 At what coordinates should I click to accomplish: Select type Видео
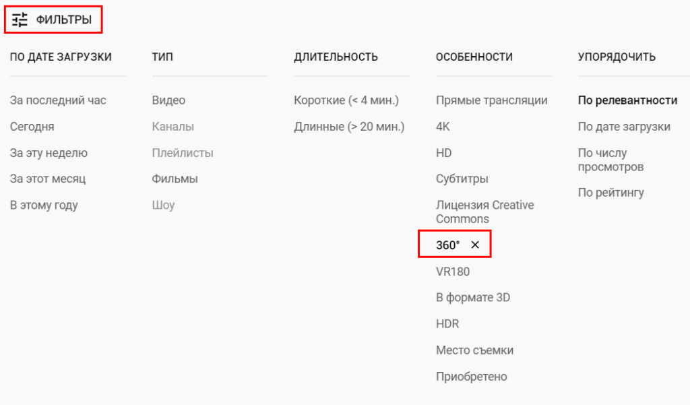[x=168, y=100]
